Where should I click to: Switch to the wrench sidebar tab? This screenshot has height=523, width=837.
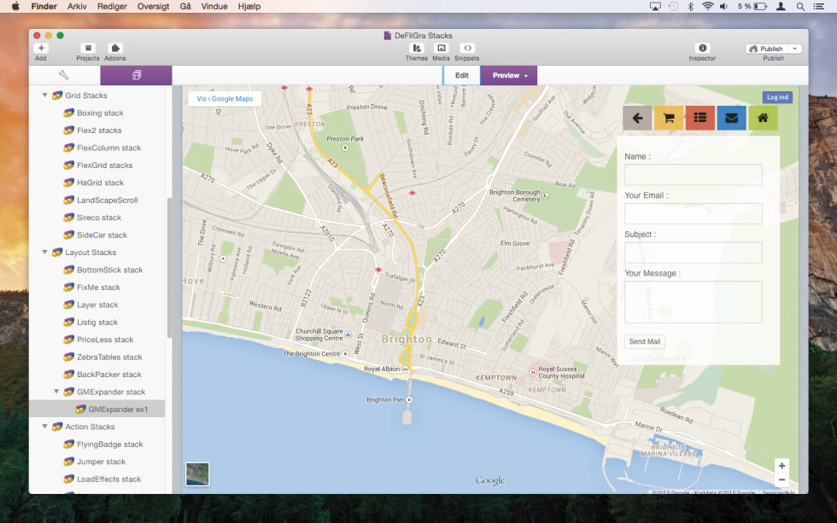[64, 75]
